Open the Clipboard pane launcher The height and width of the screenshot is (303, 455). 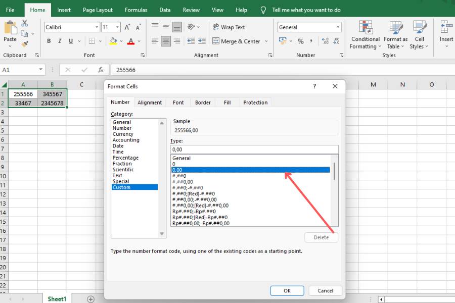[37, 55]
